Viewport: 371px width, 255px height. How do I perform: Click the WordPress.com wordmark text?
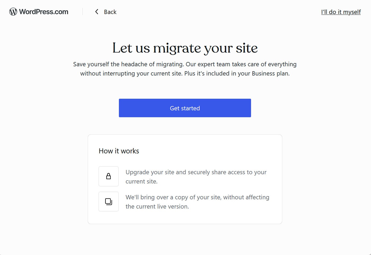coord(43,12)
